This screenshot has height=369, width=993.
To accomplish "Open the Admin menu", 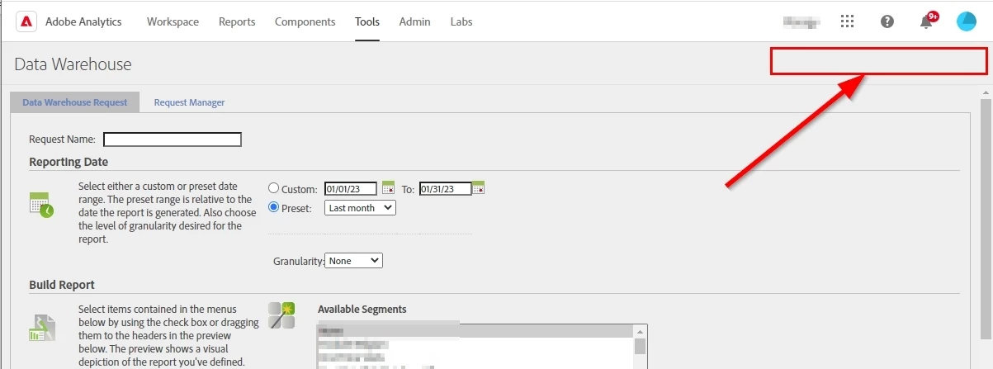I will pos(414,21).
